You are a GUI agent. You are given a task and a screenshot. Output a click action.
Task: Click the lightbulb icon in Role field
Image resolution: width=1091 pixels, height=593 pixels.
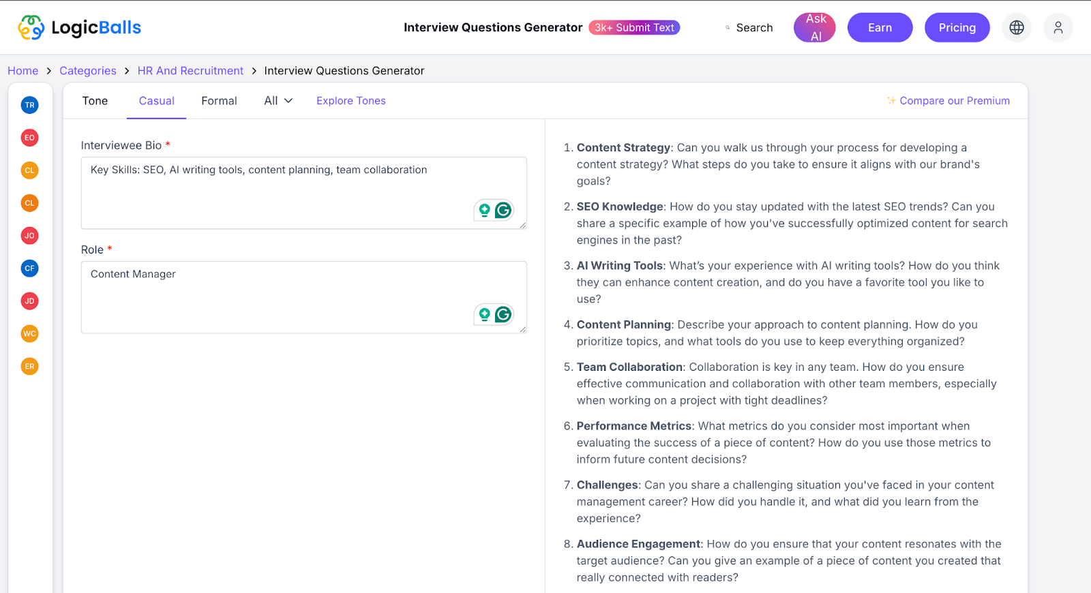click(484, 315)
